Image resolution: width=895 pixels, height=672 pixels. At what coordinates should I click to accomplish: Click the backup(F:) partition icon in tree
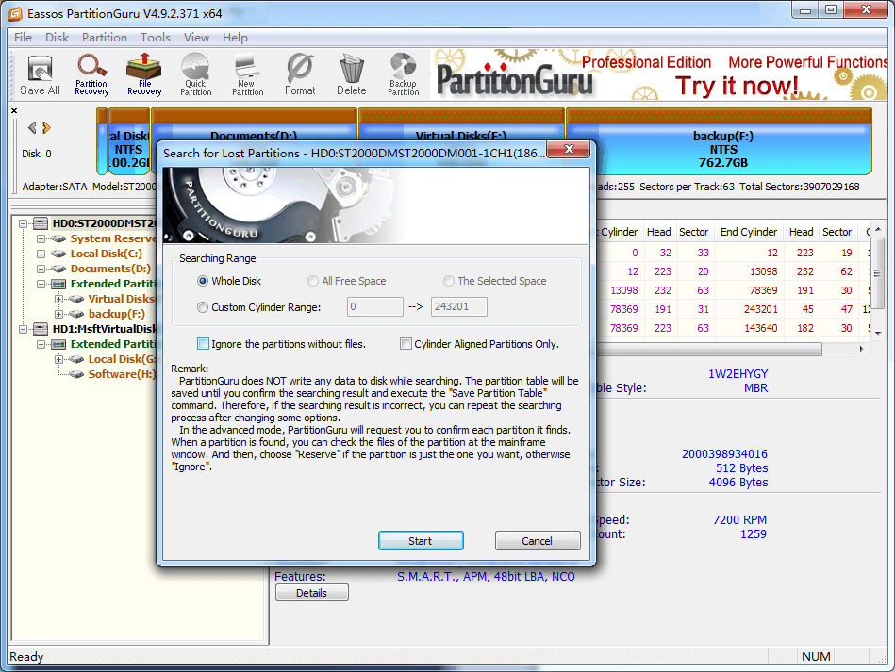76,314
